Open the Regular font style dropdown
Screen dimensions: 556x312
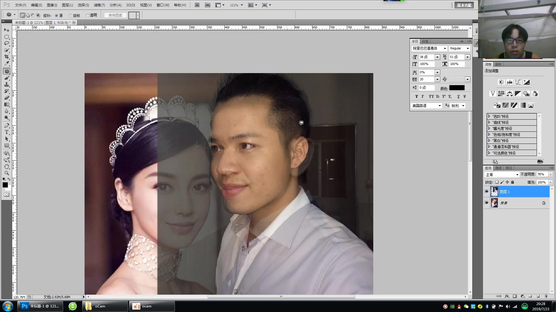[x=459, y=49]
